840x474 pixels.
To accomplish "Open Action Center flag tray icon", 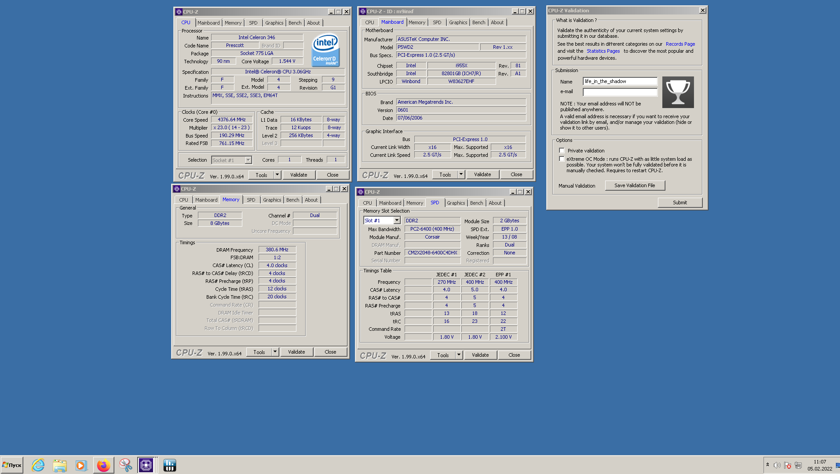I will pyautogui.click(x=788, y=465).
